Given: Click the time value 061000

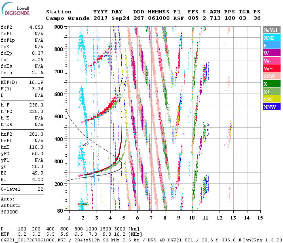Looking at the screenshot, I should point(158,18).
